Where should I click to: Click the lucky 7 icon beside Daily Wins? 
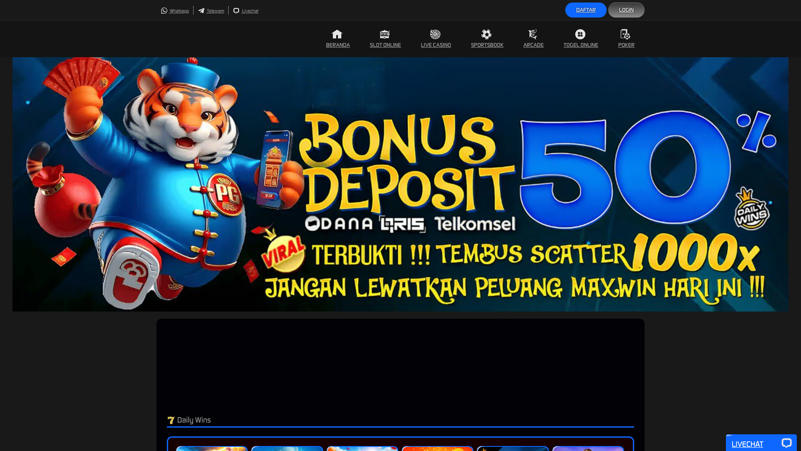(171, 420)
